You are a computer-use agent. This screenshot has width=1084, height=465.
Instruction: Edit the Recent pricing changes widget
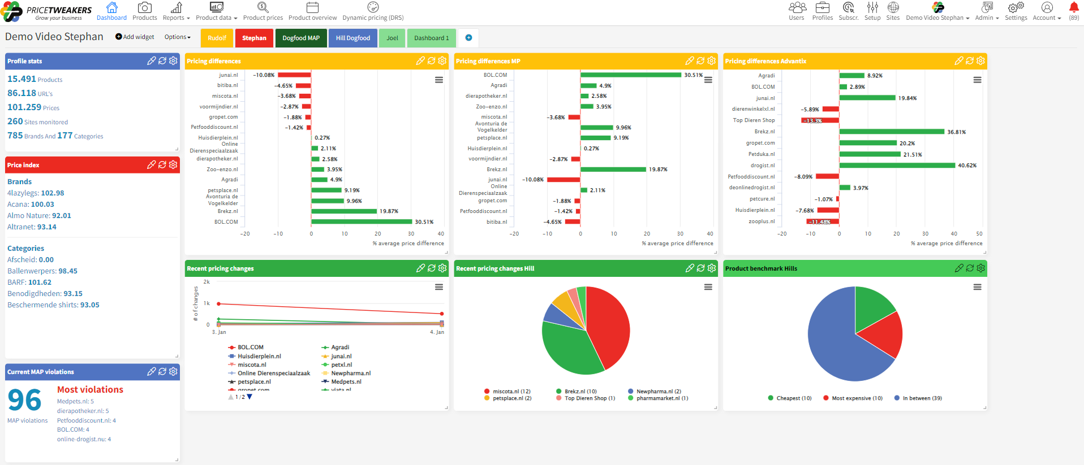[420, 268]
